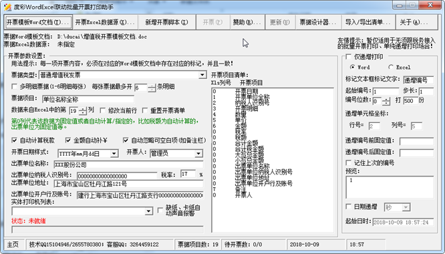The width and height of the screenshot is (445, 254).
Task: Select 纳税人识别号 item in 开票项目清单
Action: point(253,103)
